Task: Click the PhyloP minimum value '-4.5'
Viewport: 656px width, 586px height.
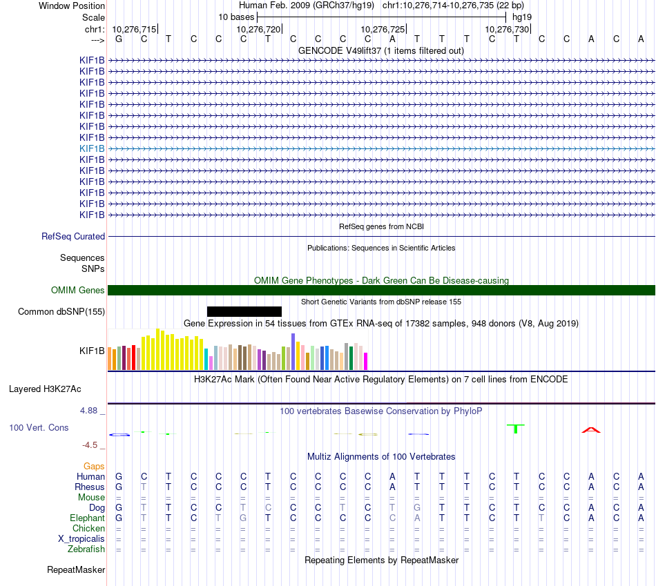Action: 90,445
